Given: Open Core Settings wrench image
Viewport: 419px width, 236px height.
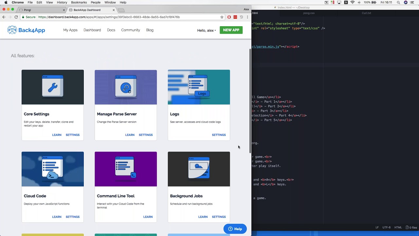Looking at the screenshot, I should (x=53, y=87).
